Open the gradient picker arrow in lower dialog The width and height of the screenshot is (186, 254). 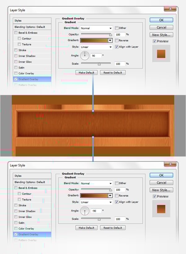[x=110, y=196]
